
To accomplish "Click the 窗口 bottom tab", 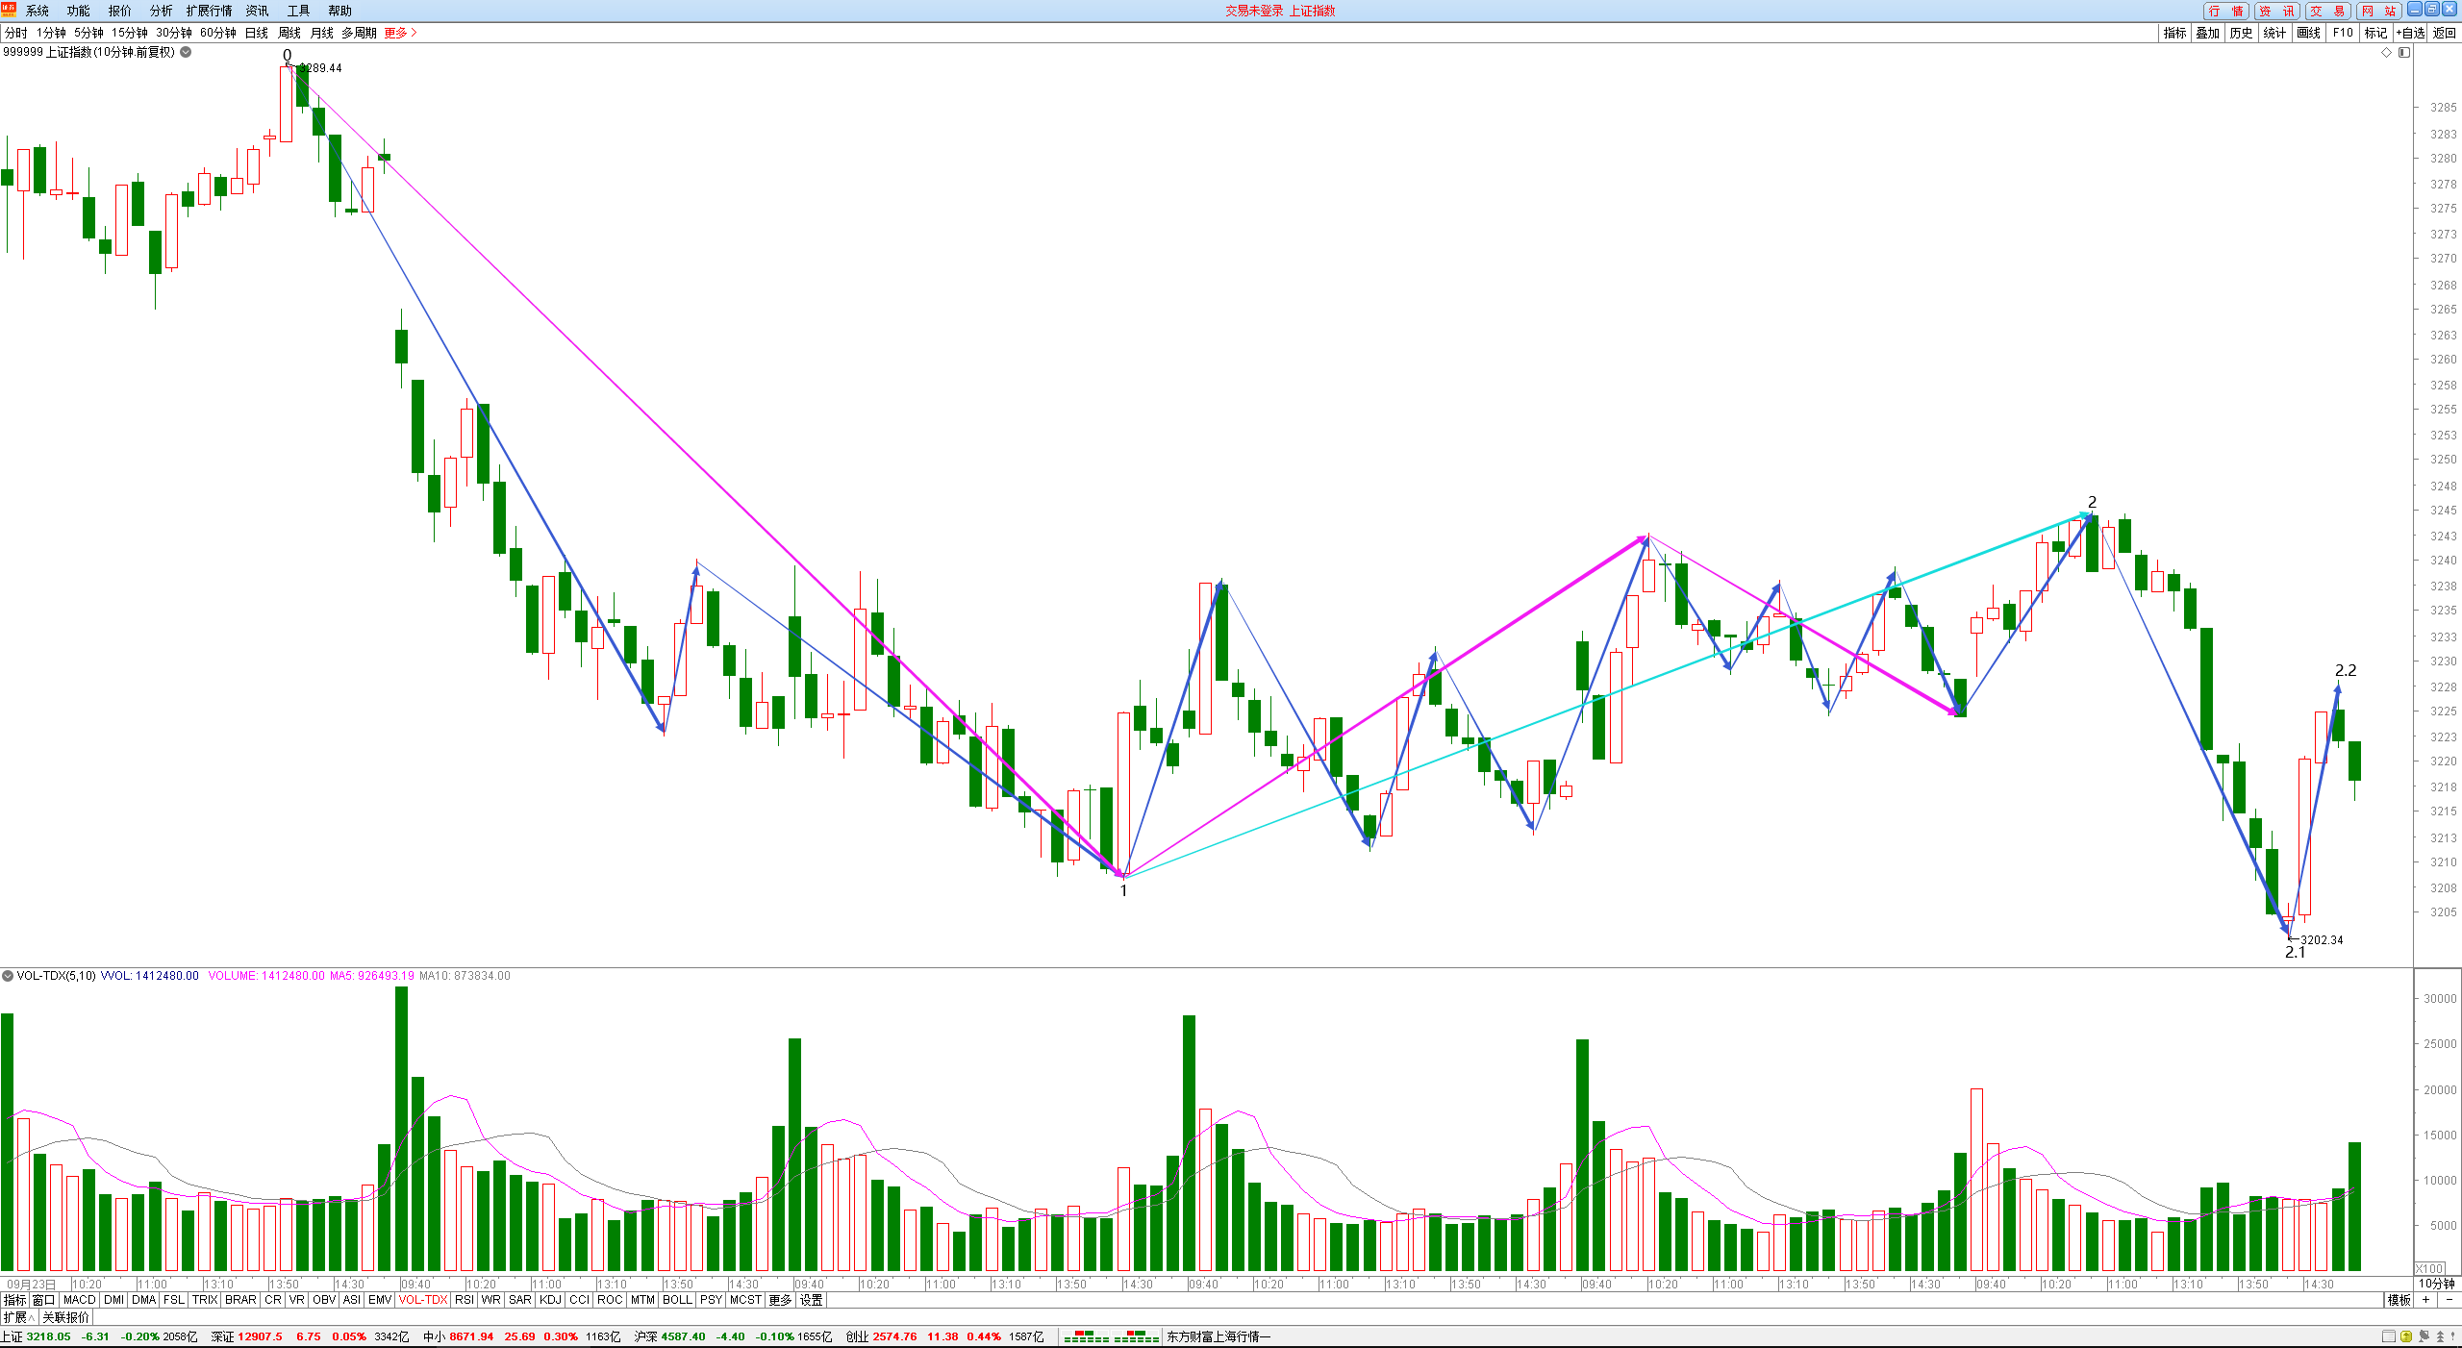I will [x=44, y=1300].
